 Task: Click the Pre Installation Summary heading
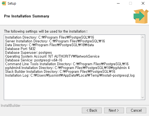tap(27, 16)
